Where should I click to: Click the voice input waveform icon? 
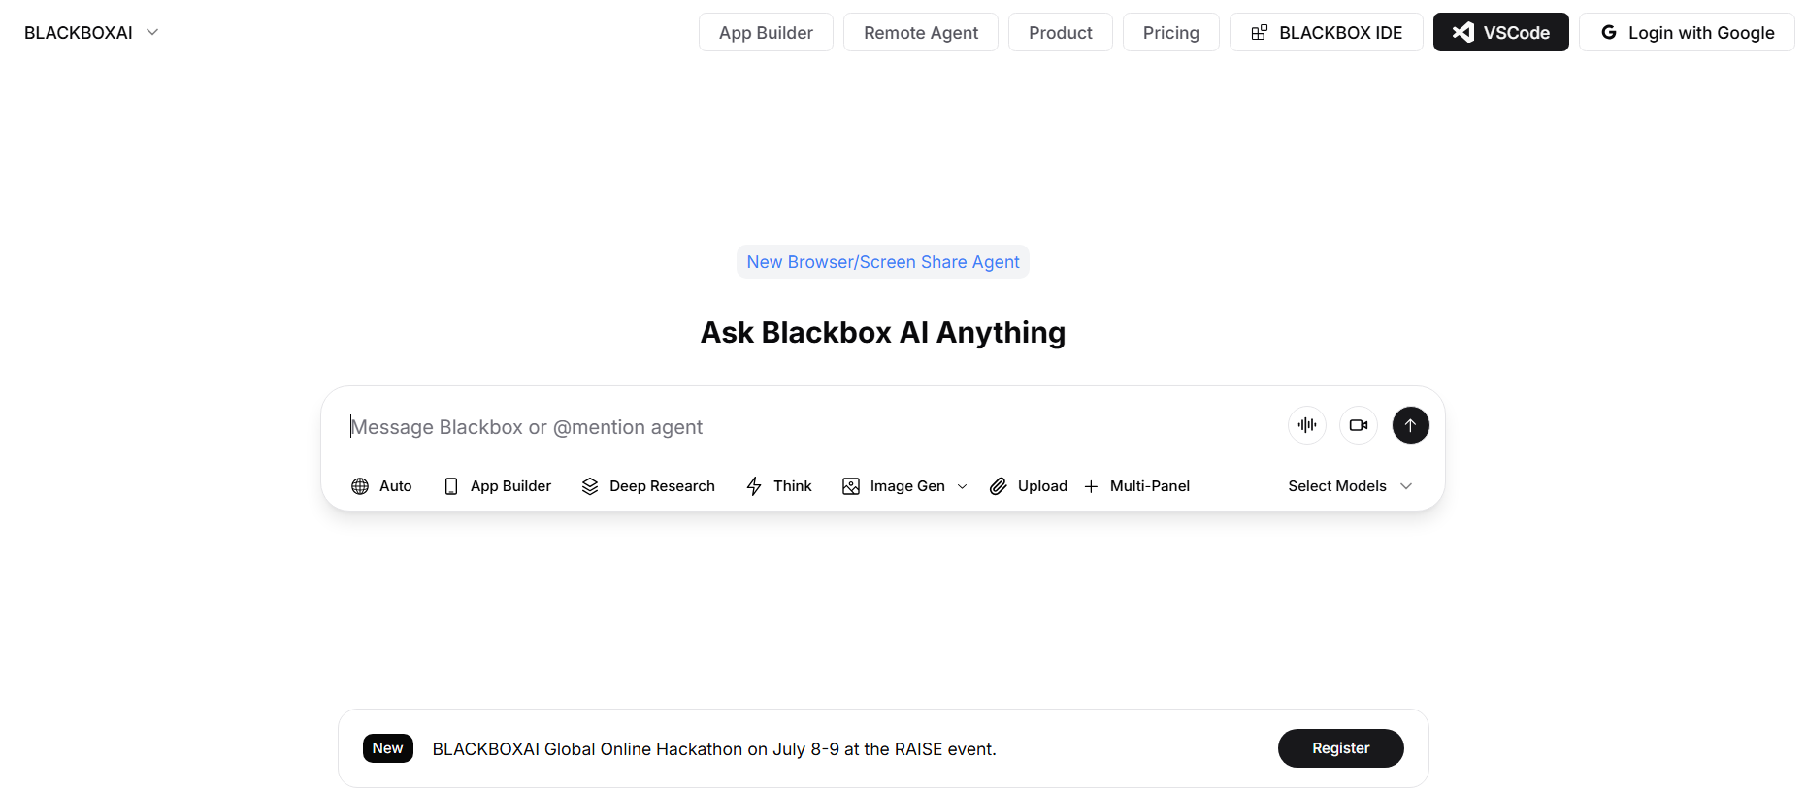[x=1306, y=425]
